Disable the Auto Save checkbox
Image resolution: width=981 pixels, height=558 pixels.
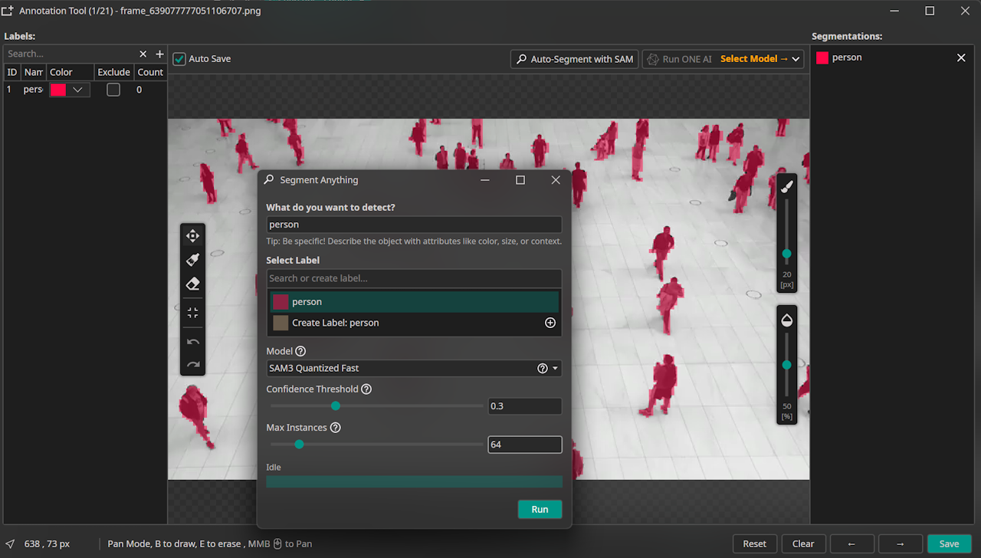[x=179, y=58]
